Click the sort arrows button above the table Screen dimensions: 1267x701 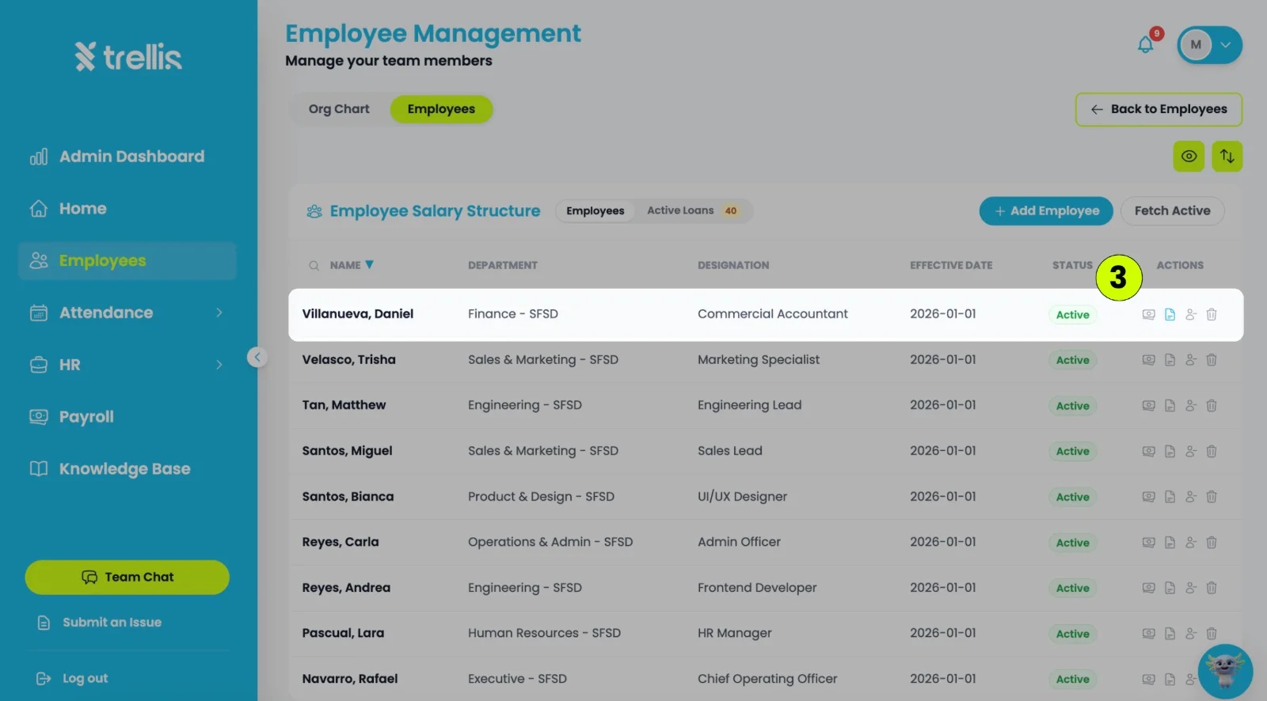coord(1227,157)
